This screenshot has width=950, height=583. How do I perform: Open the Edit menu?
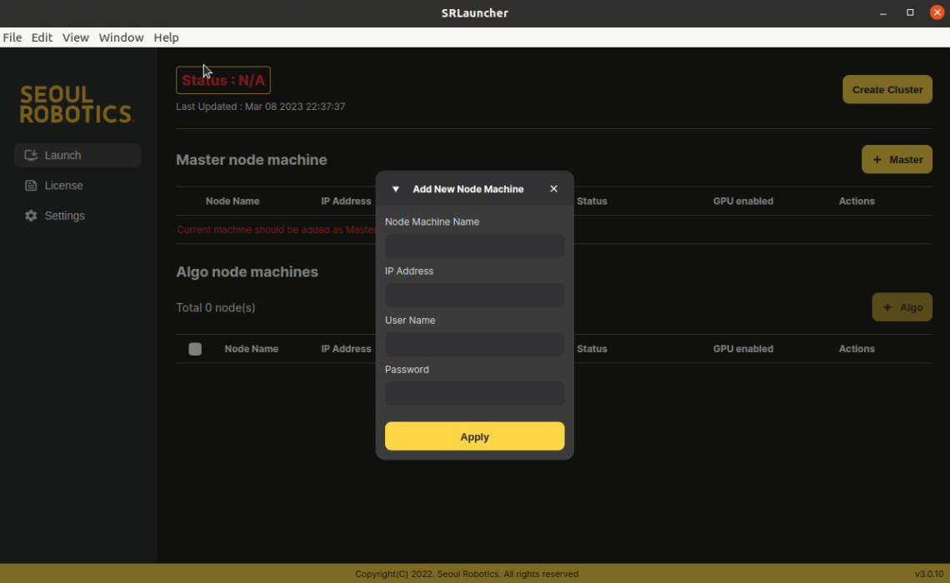pos(42,37)
